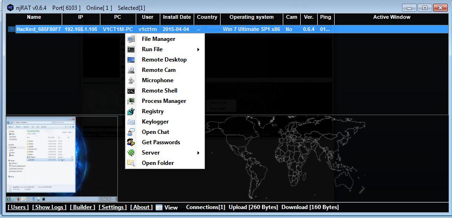
Task: Click the Connections[1] status text
Action: (x=205, y=207)
